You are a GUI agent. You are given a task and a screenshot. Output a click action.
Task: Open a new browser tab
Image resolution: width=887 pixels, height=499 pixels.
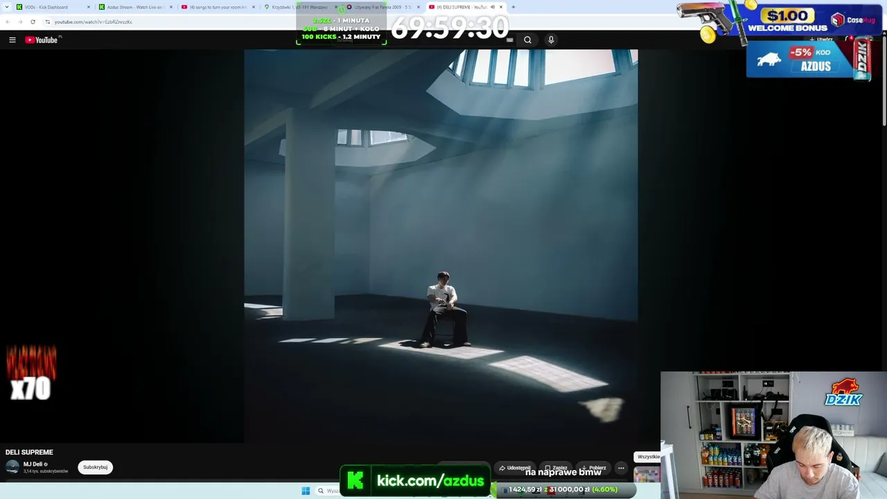(x=513, y=7)
